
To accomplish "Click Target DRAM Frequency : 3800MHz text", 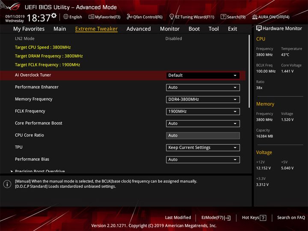I will pos(49,56).
